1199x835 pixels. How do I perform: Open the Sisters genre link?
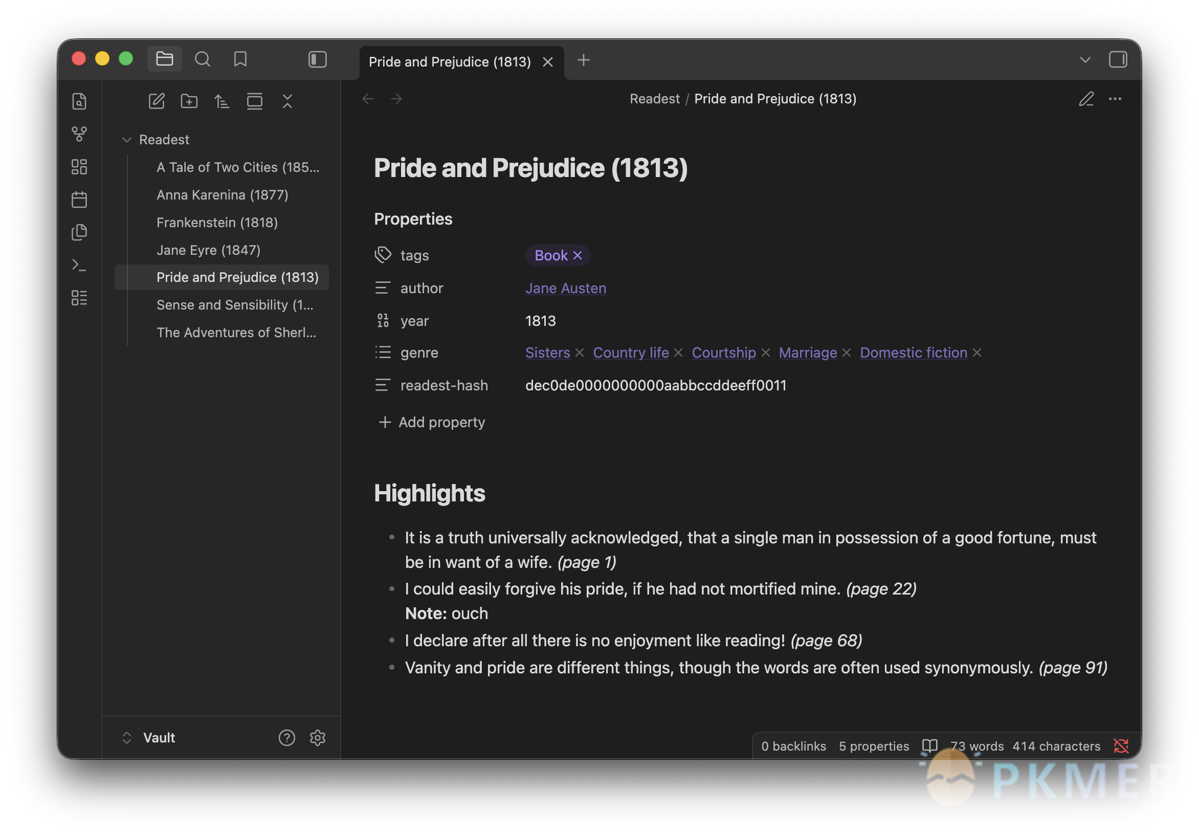click(x=547, y=353)
